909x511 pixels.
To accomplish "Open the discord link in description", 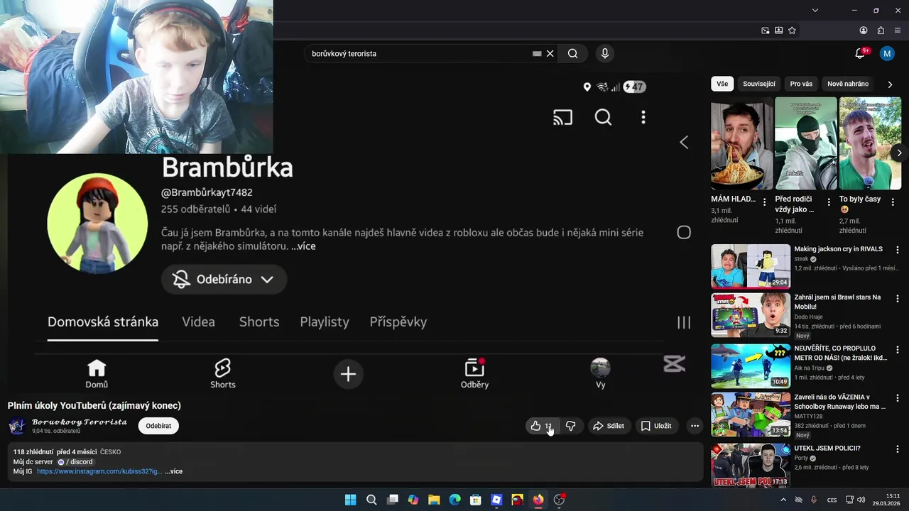I will (75, 462).
